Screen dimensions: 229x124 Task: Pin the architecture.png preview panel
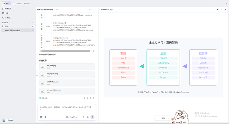tap(218, 10)
